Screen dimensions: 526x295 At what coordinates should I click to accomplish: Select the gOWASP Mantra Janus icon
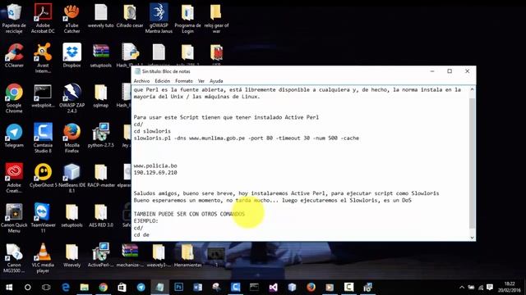(x=159, y=18)
